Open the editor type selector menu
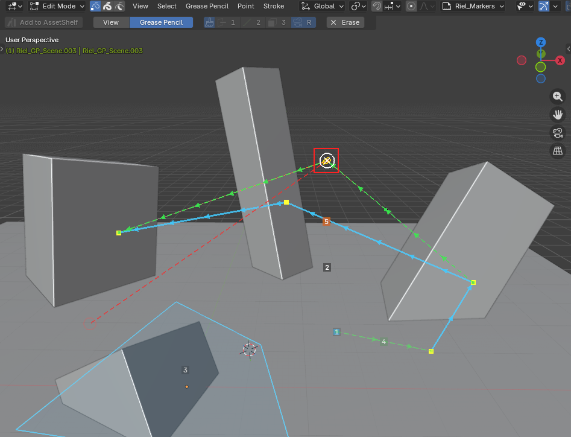The image size is (571, 437). (14, 6)
